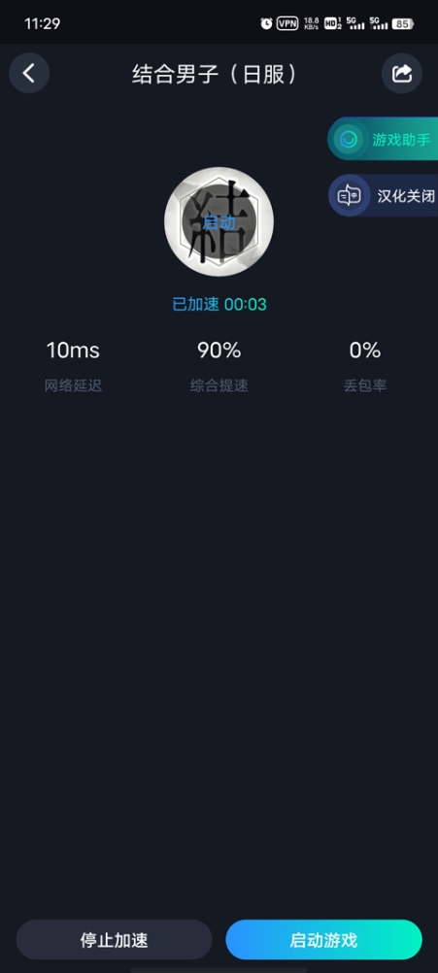Screen dimensions: 438x973
Task: Tap the first 5G signal bars icon
Action: pyautogui.click(x=356, y=23)
